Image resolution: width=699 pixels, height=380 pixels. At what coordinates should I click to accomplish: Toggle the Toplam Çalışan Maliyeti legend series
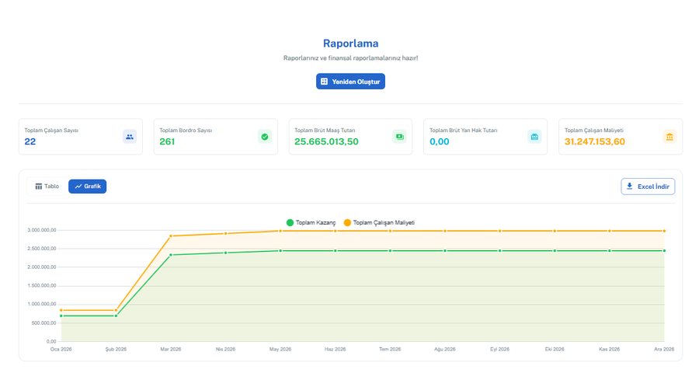379,222
